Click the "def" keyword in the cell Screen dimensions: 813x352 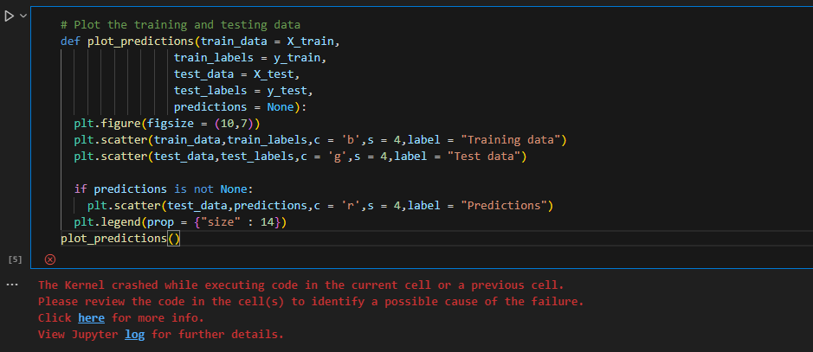tap(70, 41)
